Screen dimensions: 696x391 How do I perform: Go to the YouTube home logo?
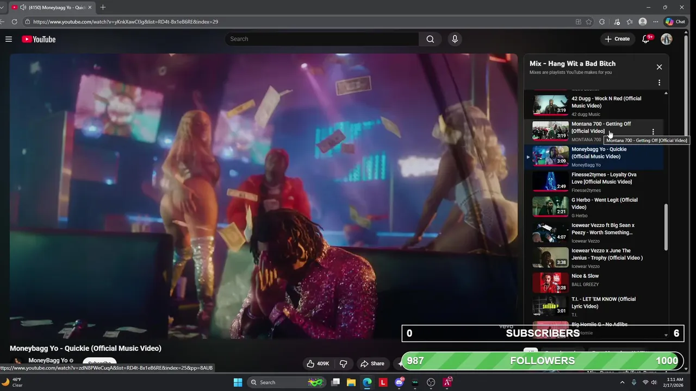39,39
